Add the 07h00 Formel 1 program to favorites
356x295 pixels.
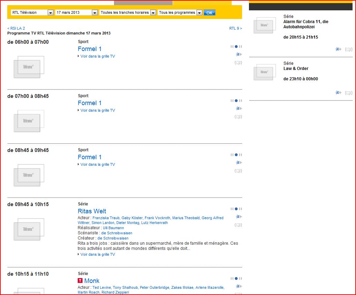click(x=238, y=109)
